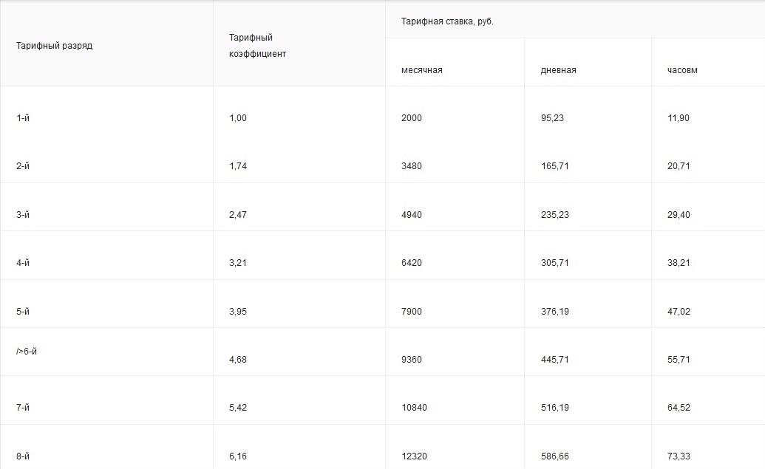The height and width of the screenshot is (469, 765).
Task: Click the "Тарифный разряд" column header
Action: pos(55,46)
